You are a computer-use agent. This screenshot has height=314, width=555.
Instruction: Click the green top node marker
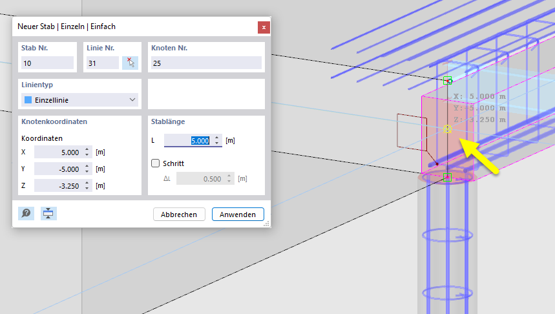pyautogui.click(x=448, y=80)
